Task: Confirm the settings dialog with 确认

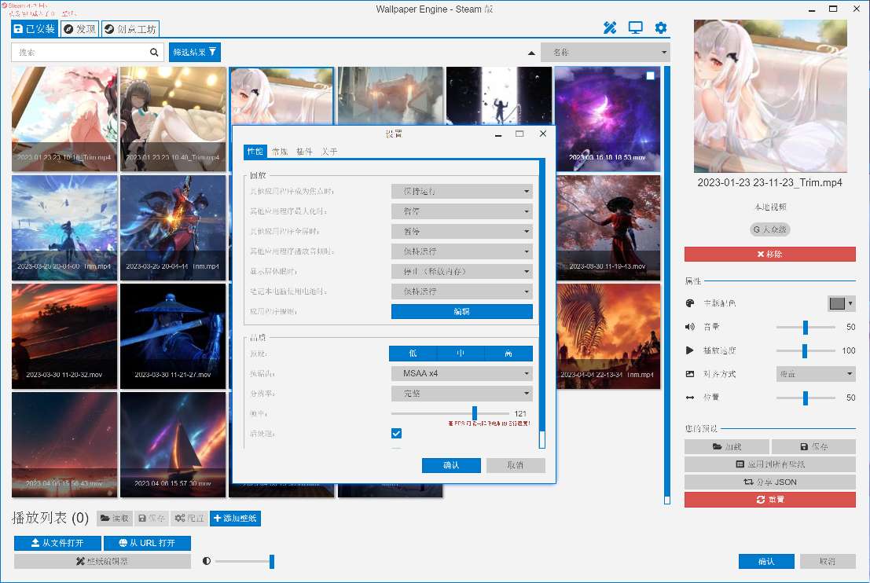Action: pos(451,465)
